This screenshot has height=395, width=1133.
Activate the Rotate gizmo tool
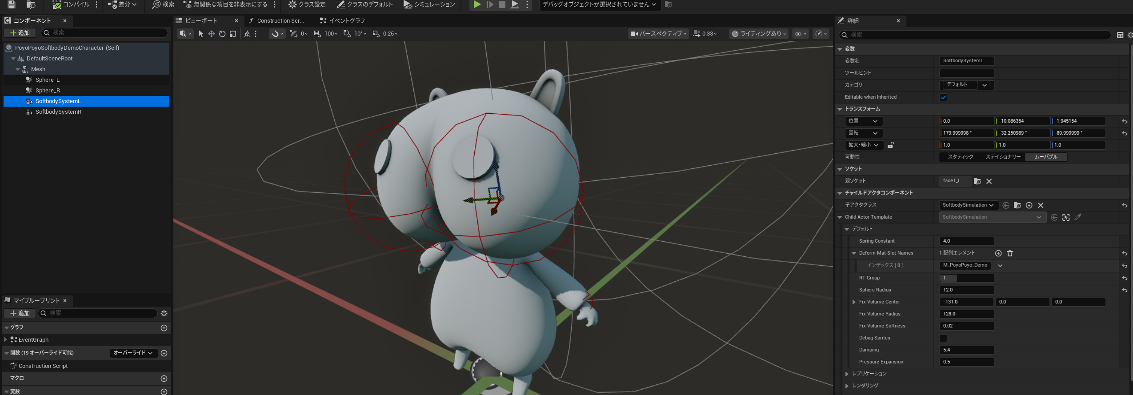point(222,34)
